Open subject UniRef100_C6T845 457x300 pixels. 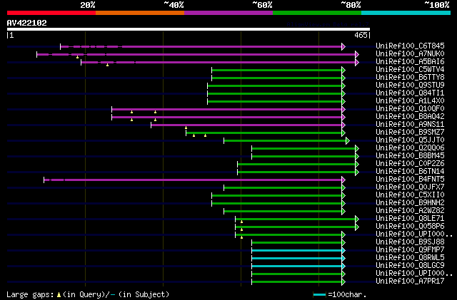(x=410, y=46)
